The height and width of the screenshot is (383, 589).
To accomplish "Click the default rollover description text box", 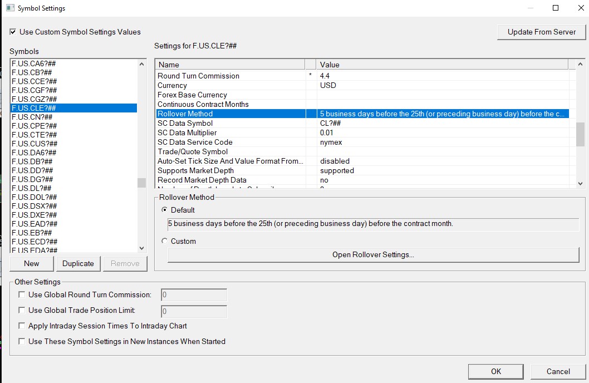I will click(x=373, y=224).
